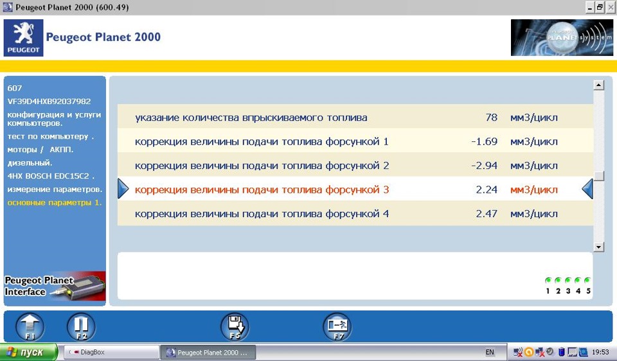Image resolution: width=617 pixels, height=361 pixels.
Task: Click the grey speaker tray icon
Action: point(551,351)
